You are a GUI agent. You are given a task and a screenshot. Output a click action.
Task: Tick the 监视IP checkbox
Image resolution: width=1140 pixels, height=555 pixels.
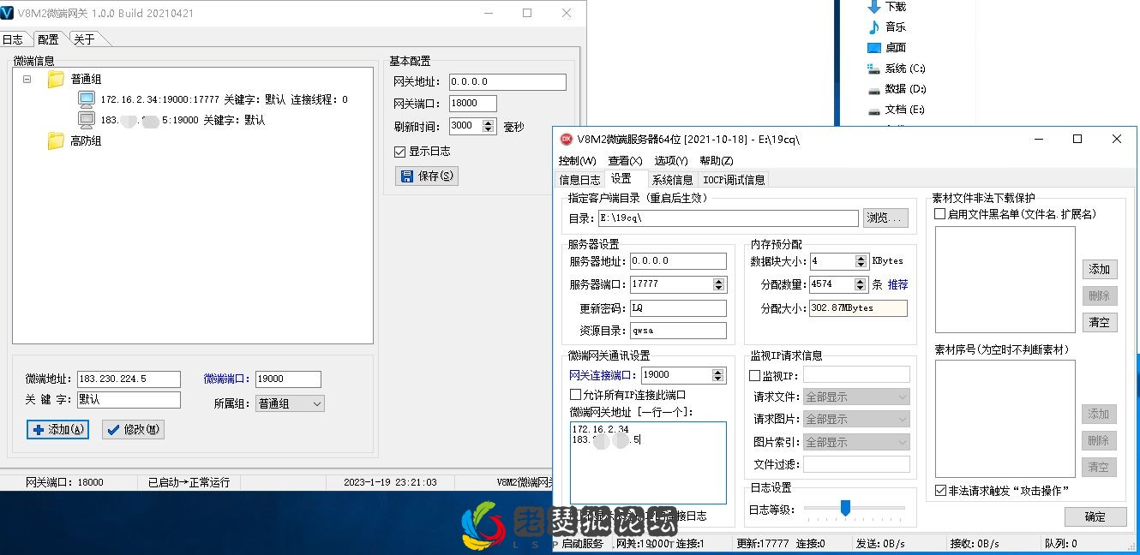(x=755, y=375)
